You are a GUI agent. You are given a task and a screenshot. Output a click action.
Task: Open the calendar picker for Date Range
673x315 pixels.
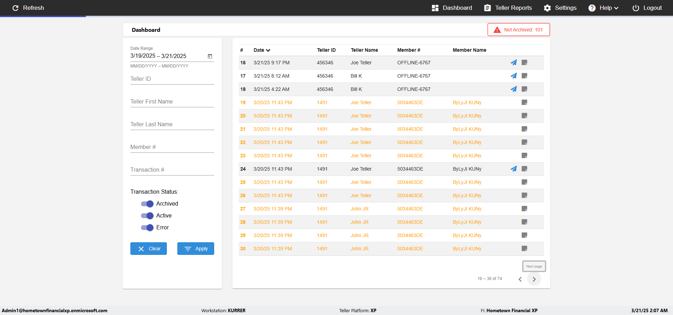pos(210,56)
